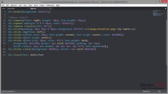Click color value #101417
Viewport: 168px width, 94px height.
[43, 12]
